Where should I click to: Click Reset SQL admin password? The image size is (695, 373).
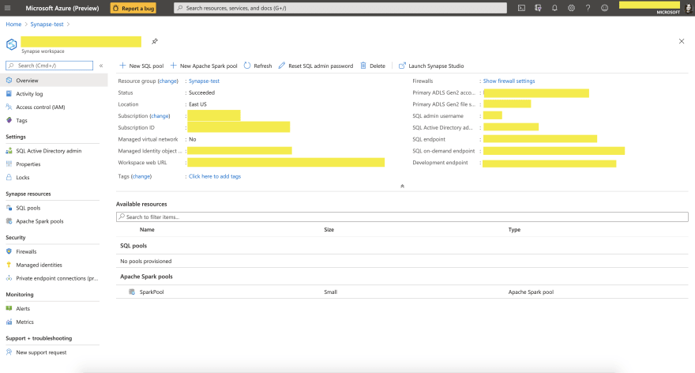tap(316, 66)
